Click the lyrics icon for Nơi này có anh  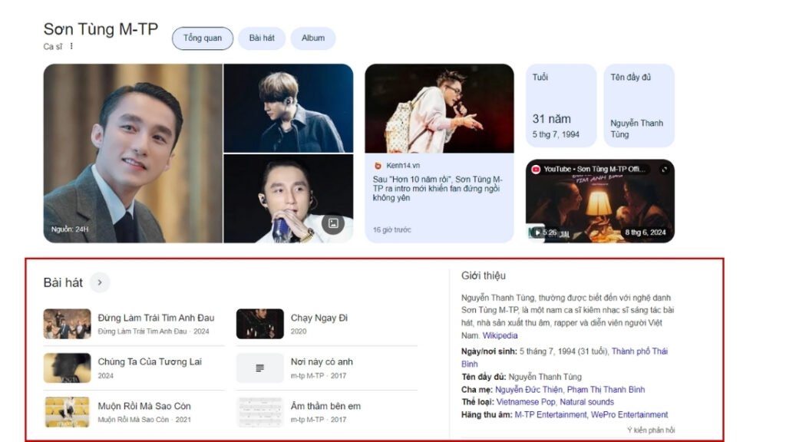pyautogui.click(x=259, y=368)
